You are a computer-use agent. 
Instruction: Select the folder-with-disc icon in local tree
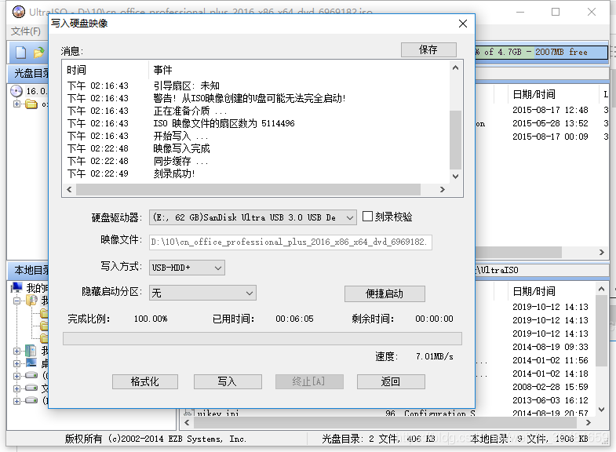[x=31, y=301]
